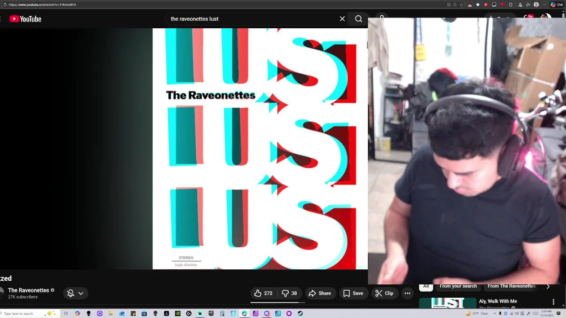566x318 pixels.
Task: Open the options menu for Aly, Walk With Me
Action: (553, 302)
